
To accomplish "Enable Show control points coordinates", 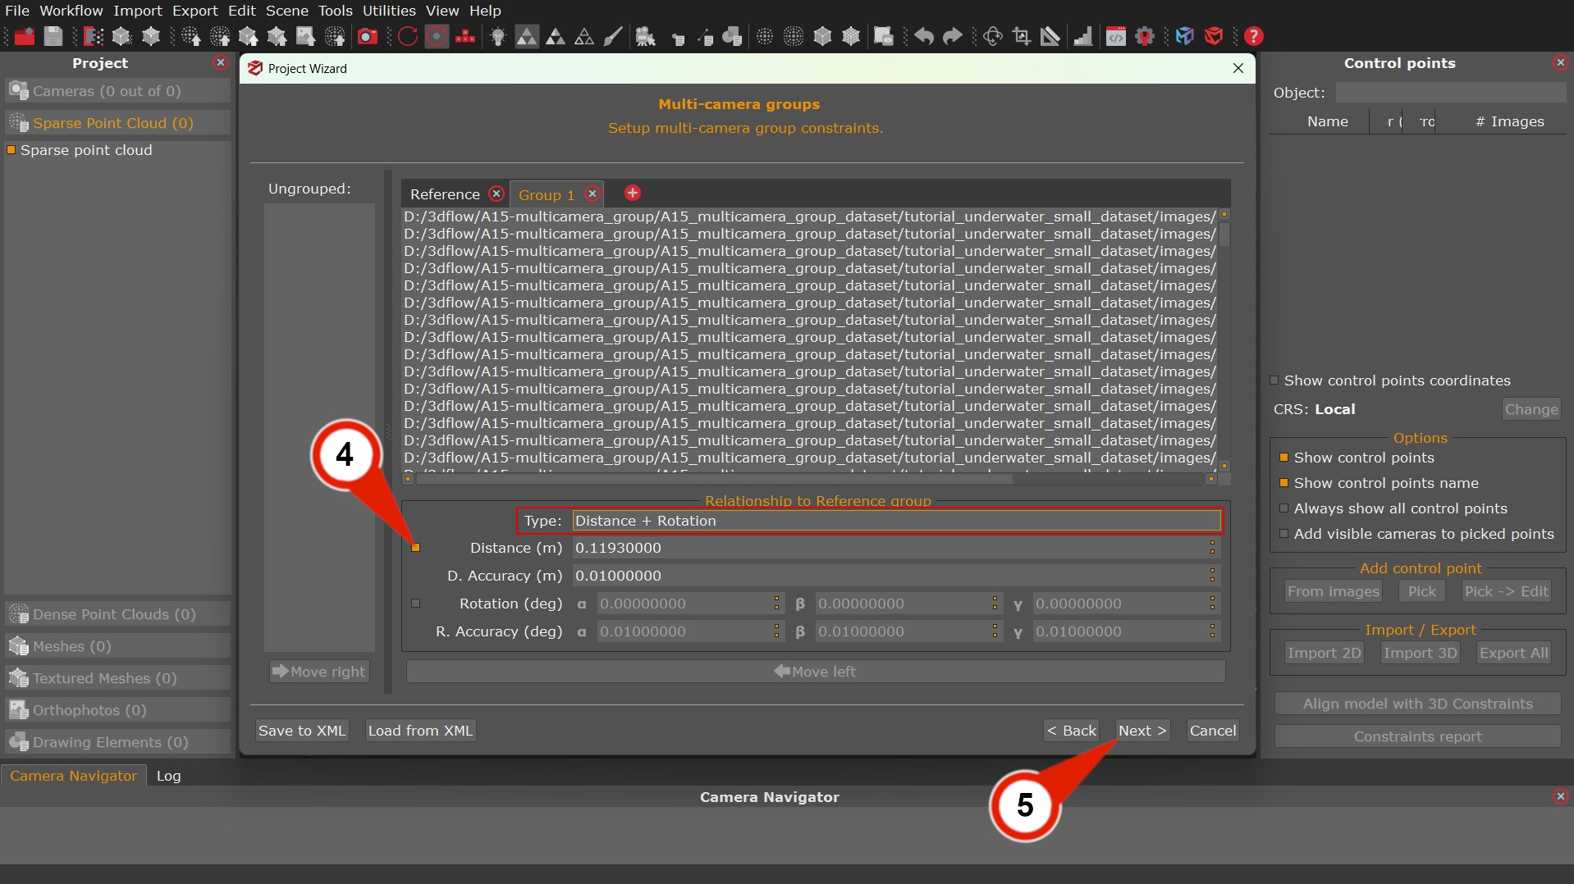I will tap(1274, 380).
